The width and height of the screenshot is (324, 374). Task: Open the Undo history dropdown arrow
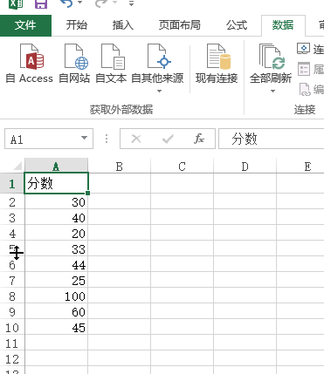[79, 3]
